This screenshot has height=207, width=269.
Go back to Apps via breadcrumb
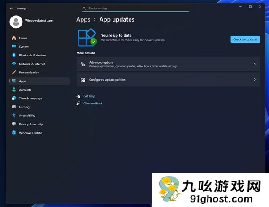(83, 20)
